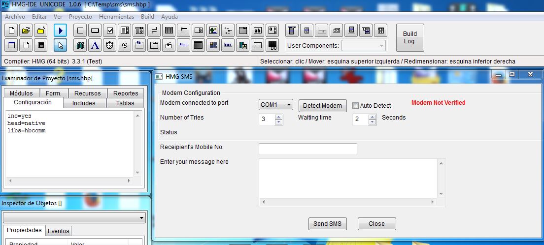Select the Label control 'A' icon
This screenshot has width=544, height=245.
click(x=95, y=46)
